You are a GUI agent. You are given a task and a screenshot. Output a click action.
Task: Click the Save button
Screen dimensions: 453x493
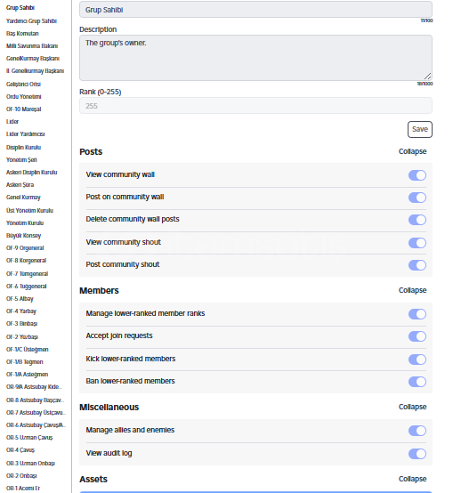(420, 129)
